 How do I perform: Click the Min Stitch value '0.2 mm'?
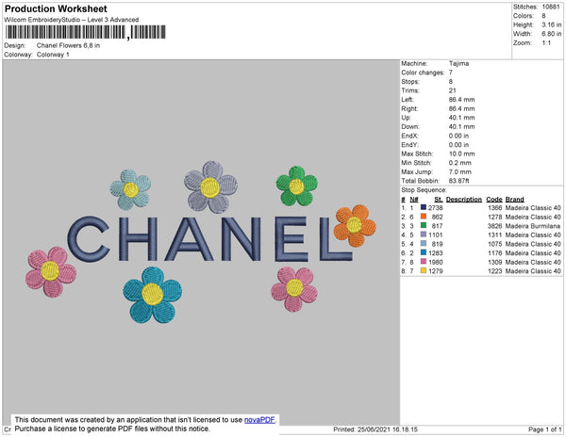point(460,163)
